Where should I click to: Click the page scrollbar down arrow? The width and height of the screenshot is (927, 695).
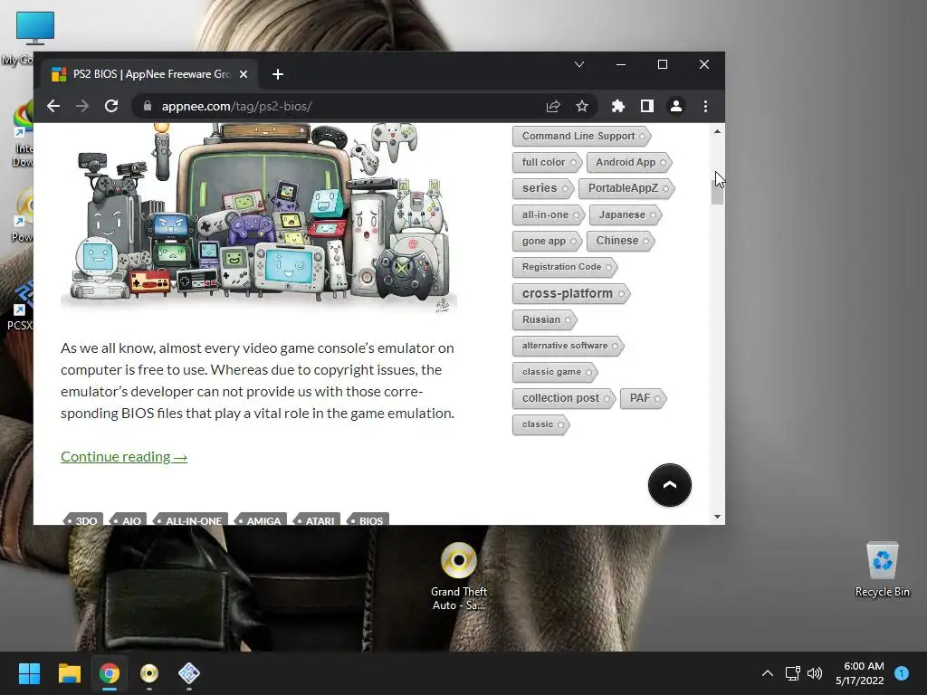click(x=717, y=517)
